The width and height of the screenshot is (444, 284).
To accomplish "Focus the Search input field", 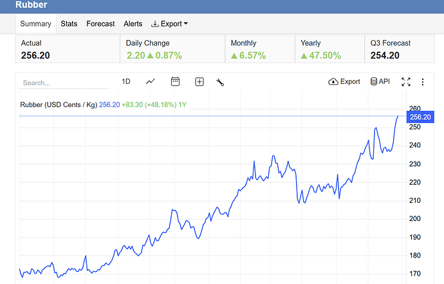I will click(64, 83).
